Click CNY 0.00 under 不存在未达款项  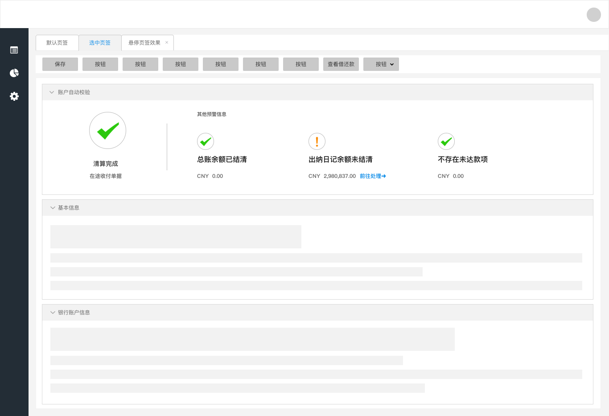click(x=451, y=176)
